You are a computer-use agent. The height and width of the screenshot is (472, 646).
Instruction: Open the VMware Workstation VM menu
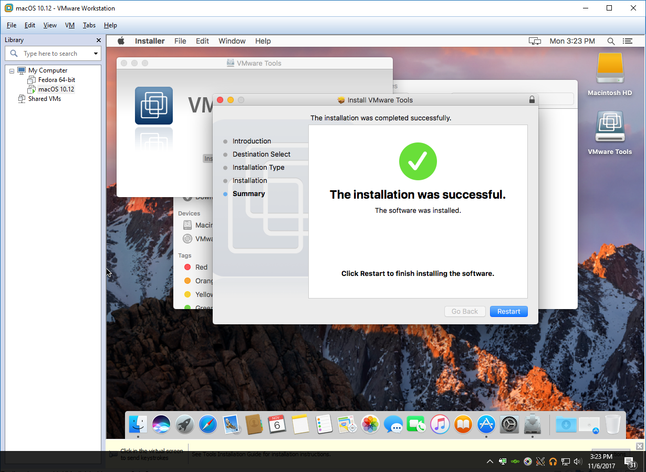click(x=70, y=25)
